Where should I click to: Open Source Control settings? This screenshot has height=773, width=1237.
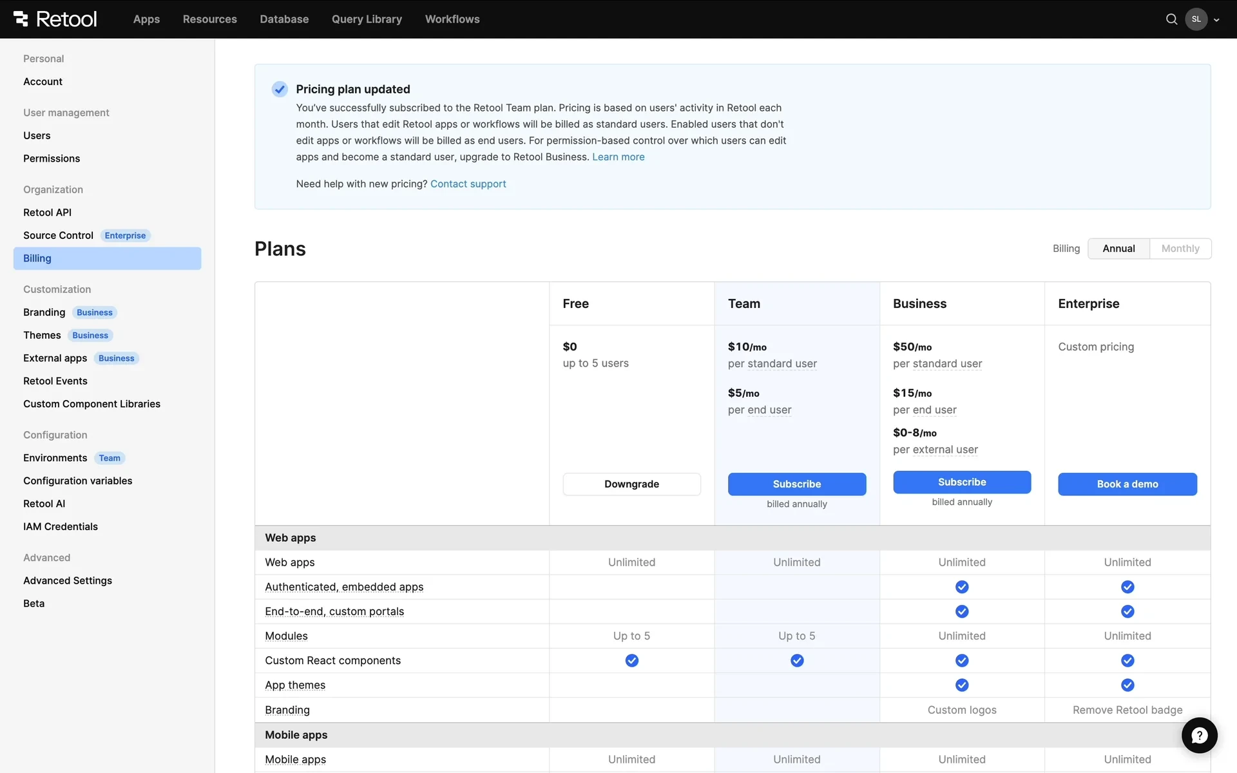58,235
